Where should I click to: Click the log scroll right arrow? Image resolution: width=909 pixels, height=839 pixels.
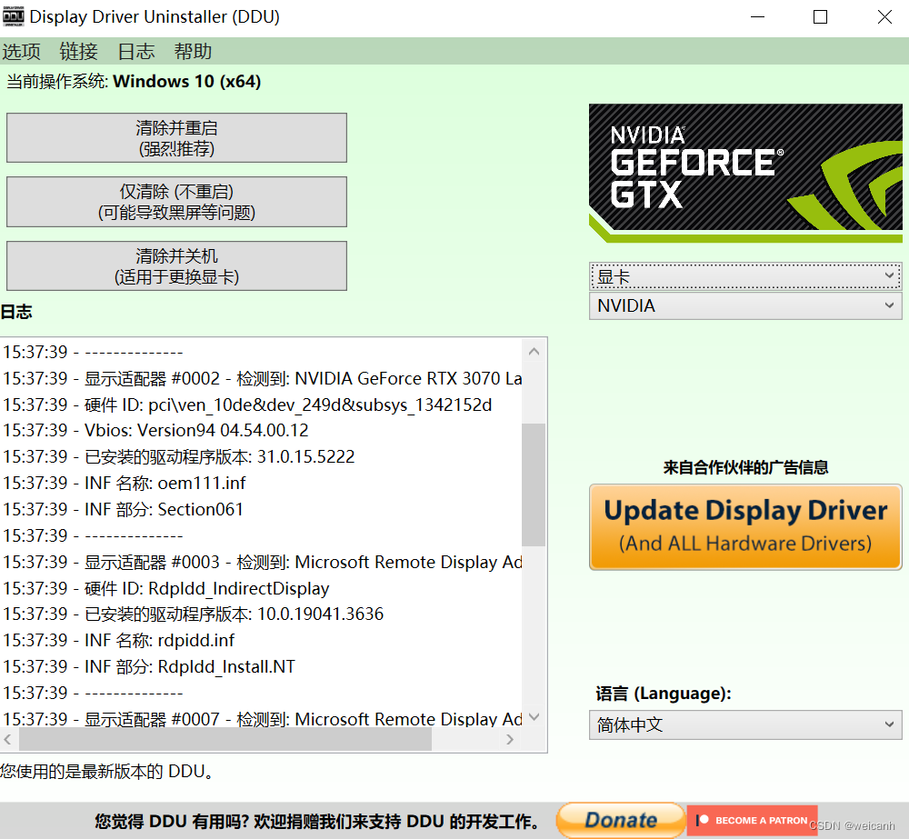[x=510, y=739]
